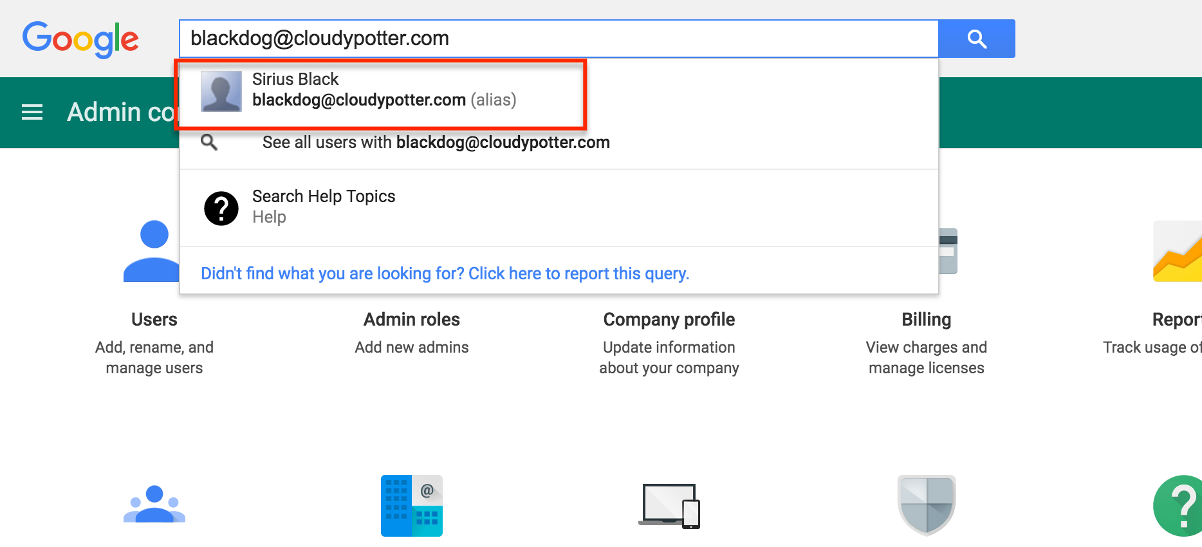This screenshot has height=547, width=1202.
Task: Open the green Support question icon
Action: coord(1178,506)
